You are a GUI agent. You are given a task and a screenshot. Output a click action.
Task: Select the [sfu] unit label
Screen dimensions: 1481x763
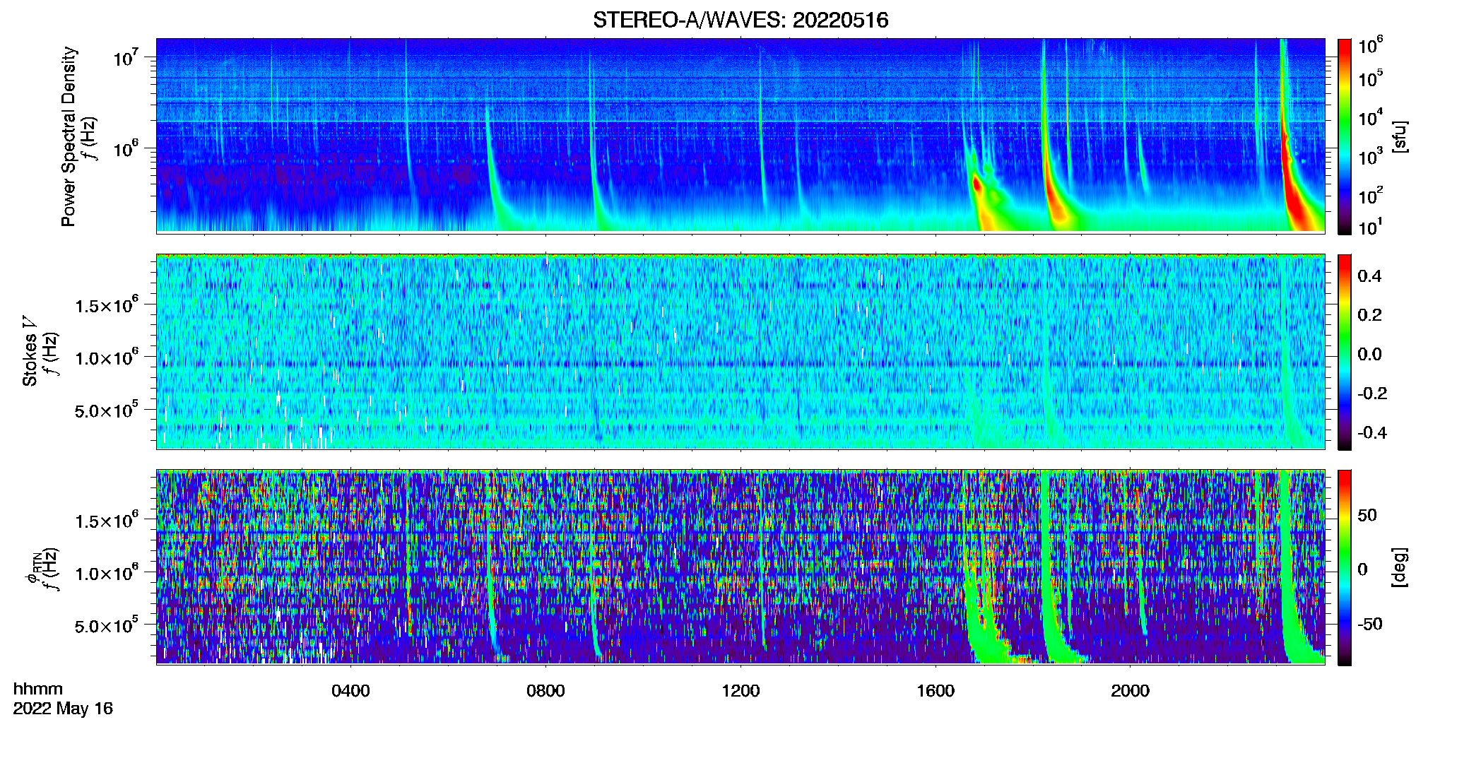point(1400,136)
